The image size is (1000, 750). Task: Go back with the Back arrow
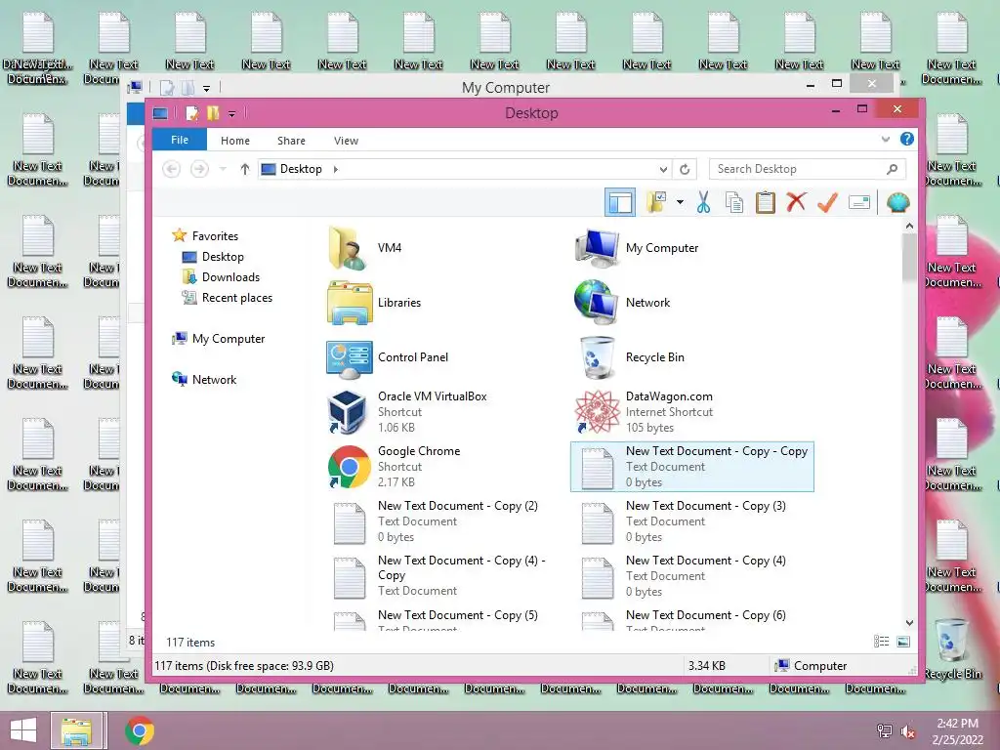pyautogui.click(x=171, y=169)
